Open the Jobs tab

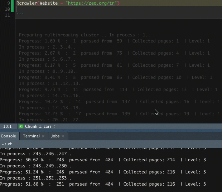[x=56, y=136]
